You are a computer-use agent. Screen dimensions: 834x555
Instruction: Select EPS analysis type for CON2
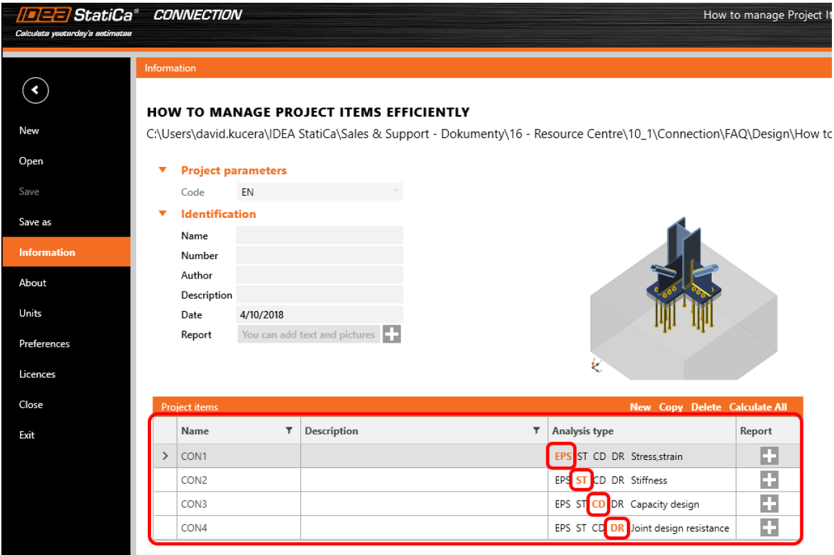point(563,480)
